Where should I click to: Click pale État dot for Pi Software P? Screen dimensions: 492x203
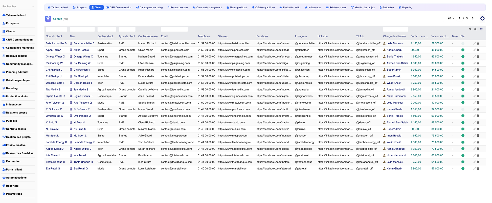(463, 109)
